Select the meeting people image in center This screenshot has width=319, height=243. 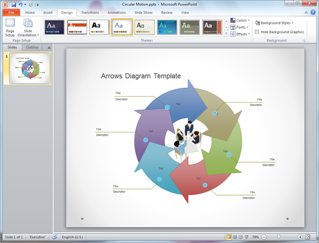pos(188,140)
